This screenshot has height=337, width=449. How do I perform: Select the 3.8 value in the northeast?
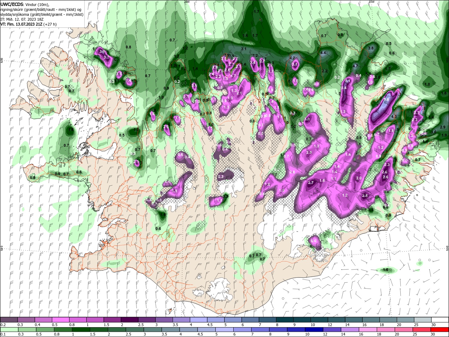[371, 48]
